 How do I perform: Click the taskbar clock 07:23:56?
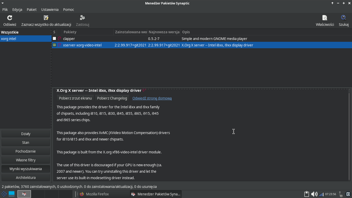pos(331,194)
